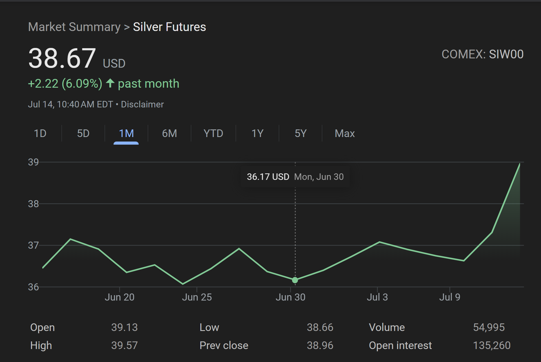Click the 36.17 USD tooltip
Viewport: 541px width, 362px height.
click(295, 177)
